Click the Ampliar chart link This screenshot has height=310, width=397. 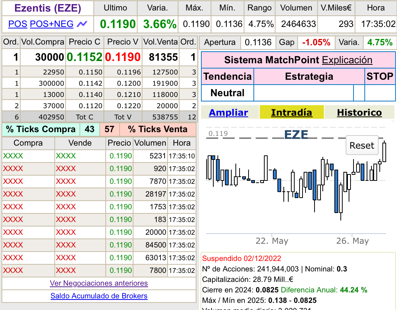228,113
